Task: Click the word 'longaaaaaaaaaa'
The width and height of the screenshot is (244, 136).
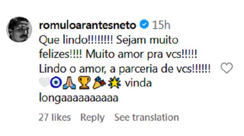Action: [x=79, y=98]
